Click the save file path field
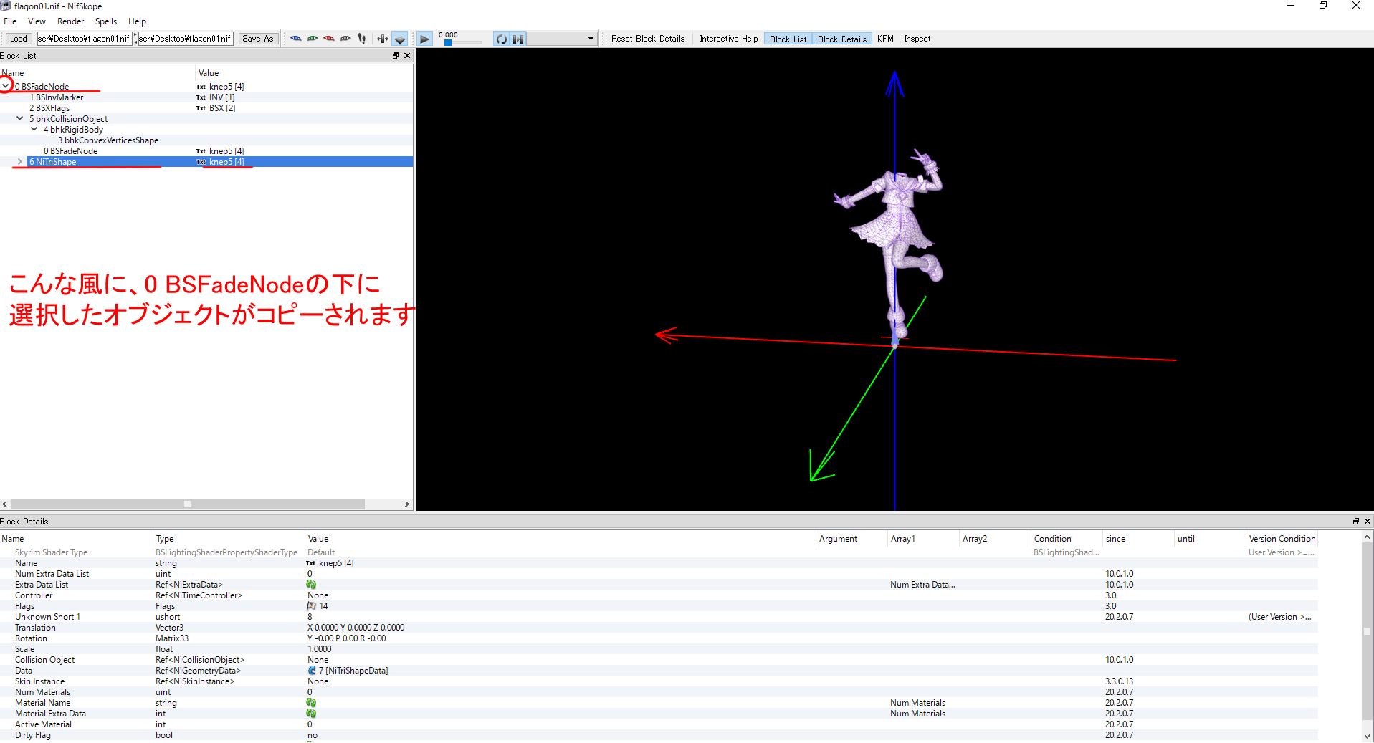This screenshot has height=743, width=1374. tap(186, 39)
